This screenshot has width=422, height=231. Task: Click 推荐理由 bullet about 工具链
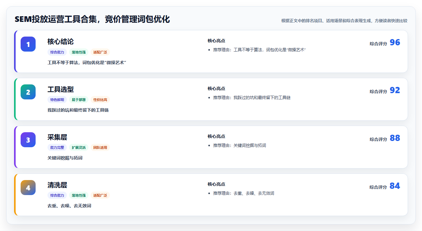[252, 98]
